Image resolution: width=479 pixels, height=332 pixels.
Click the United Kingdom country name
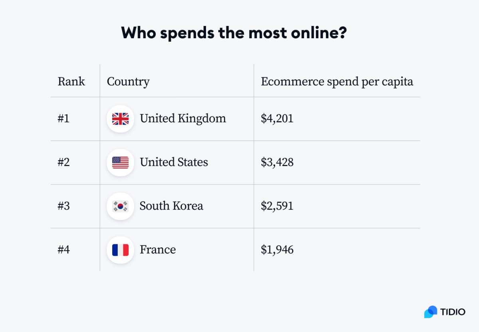pyautogui.click(x=183, y=118)
